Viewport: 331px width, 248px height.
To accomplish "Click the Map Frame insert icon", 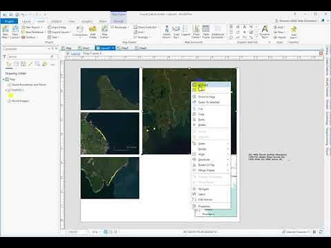I will [x=104, y=32].
